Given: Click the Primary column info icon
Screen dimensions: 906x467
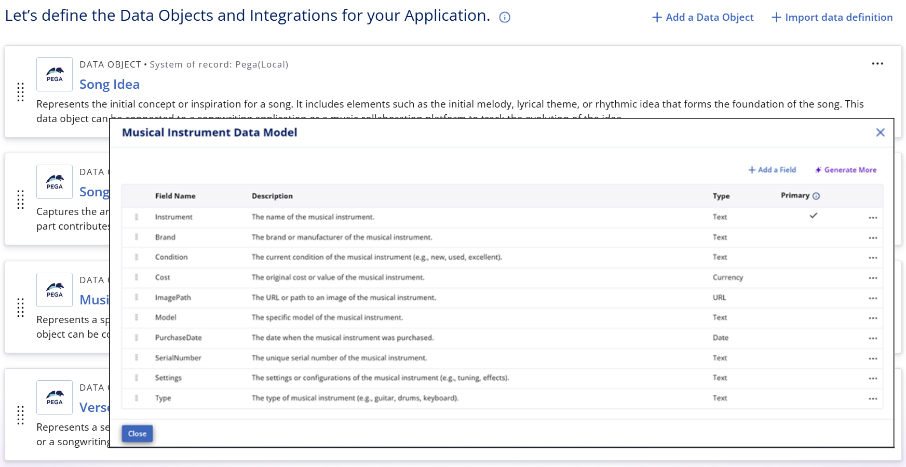Looking at the screenshot, I should click(816, 196).
